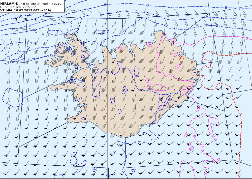Image resolution: width=252 pixels, height=179 pixels.
Task: Click the HIRLAM-K model title text
Action: tap(9, 4)
